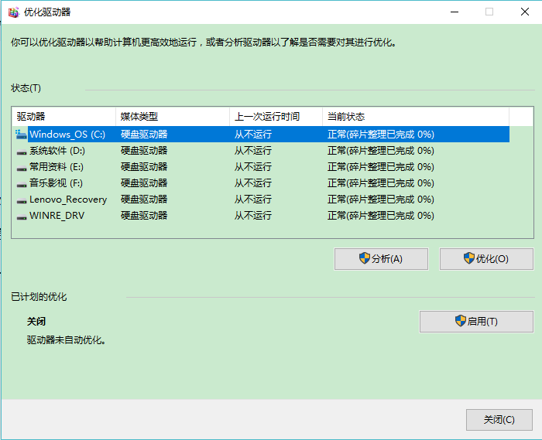Select the WINRE_DRV drive row

(261, 215)
